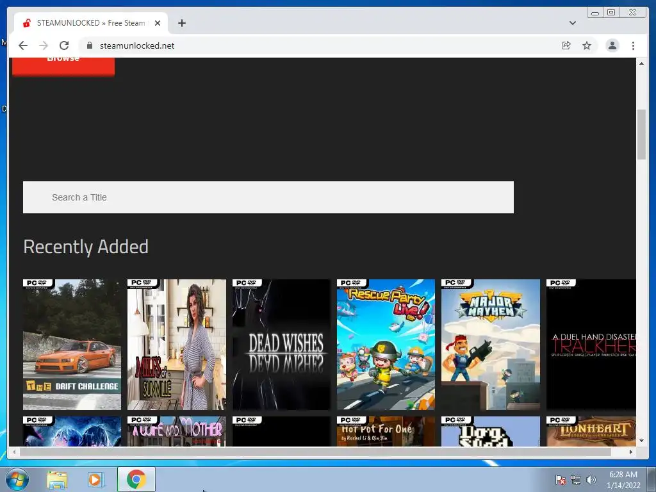This screenshot has width=656, height=492.
Task: Click the horizontal scroll left arrow
Action: (14, 452)
